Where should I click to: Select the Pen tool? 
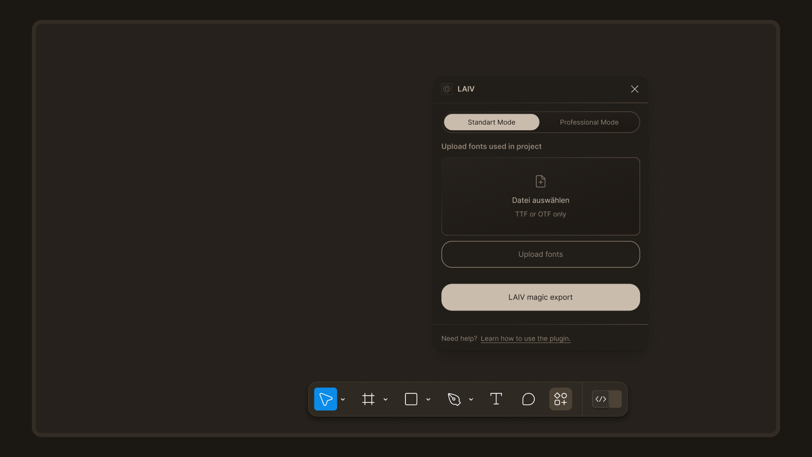tap(454, 399)
